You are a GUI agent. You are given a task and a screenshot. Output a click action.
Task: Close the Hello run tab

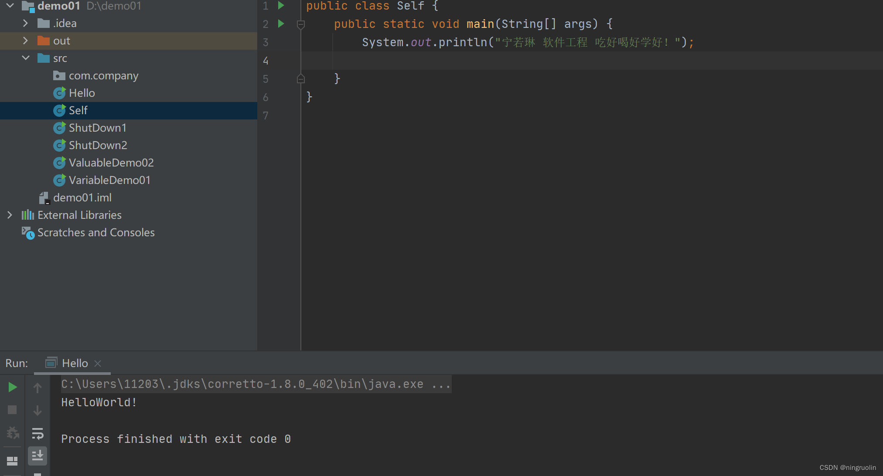point(98,364)
